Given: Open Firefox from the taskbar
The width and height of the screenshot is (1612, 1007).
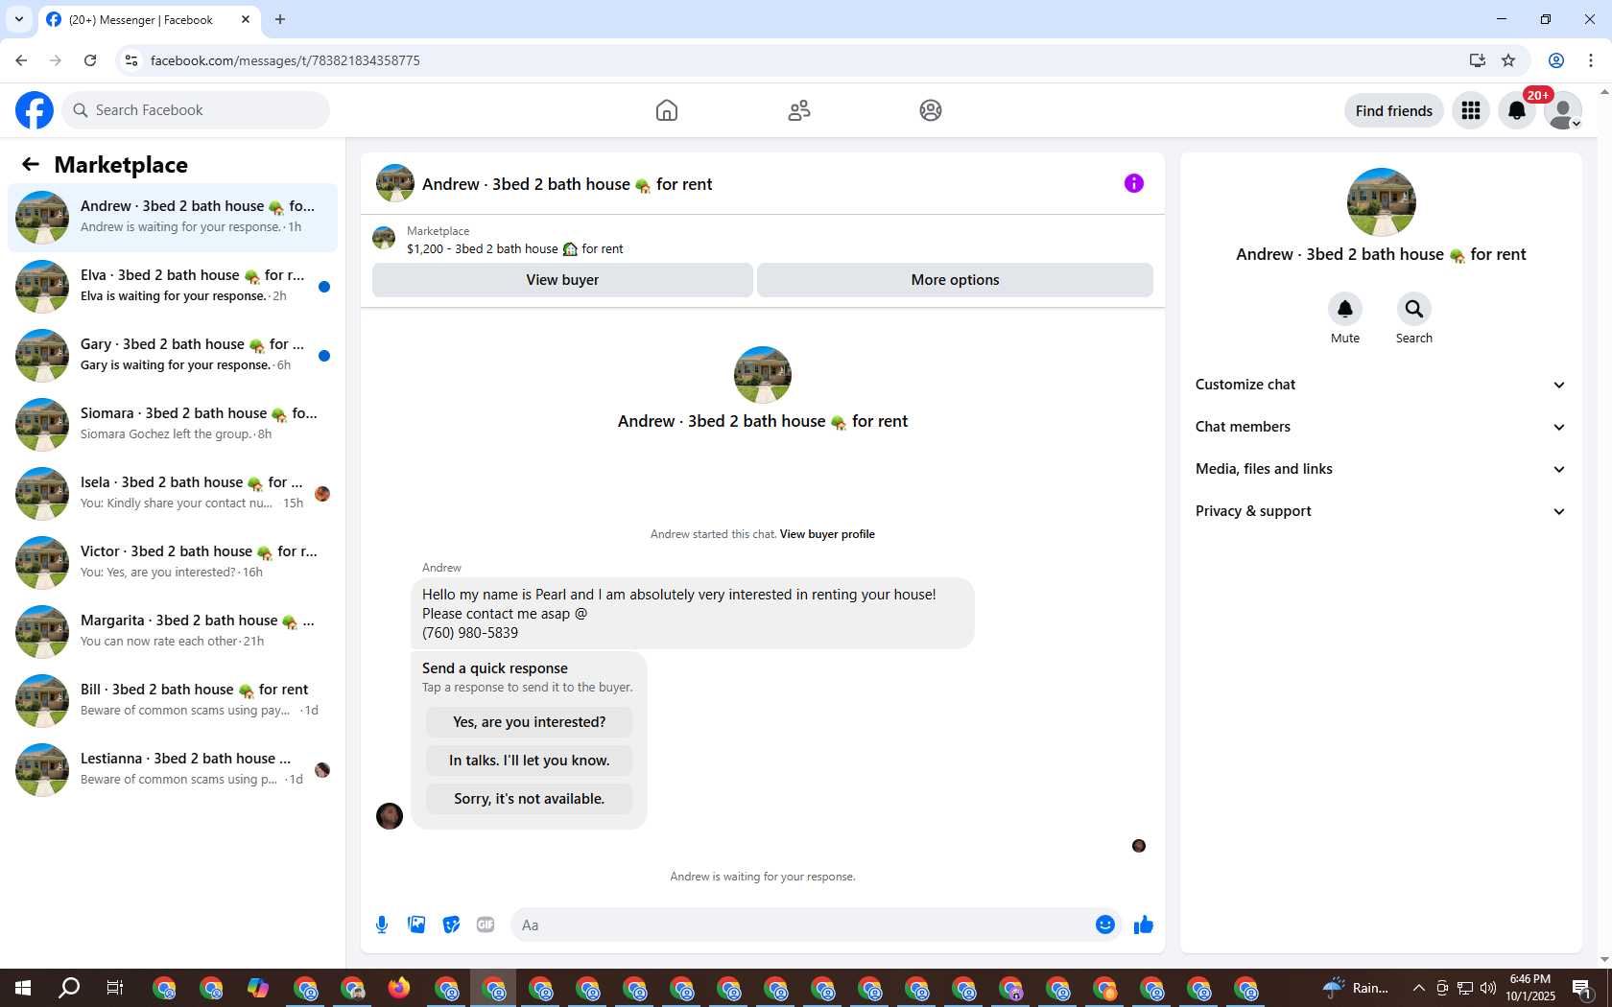Looking at the screenshot, I should coord(399,988).
